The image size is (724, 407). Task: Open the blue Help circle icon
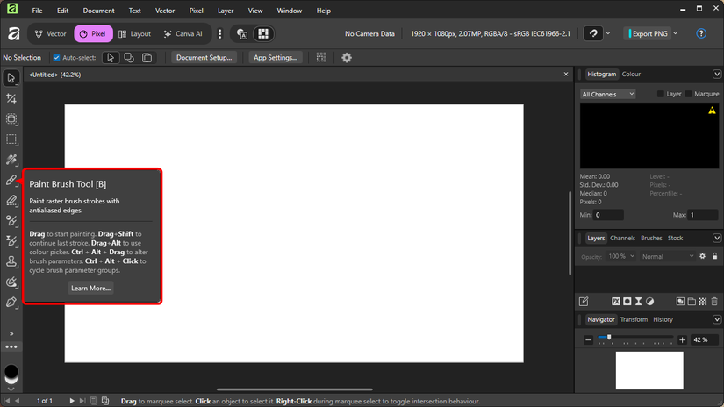pos(701,33)
